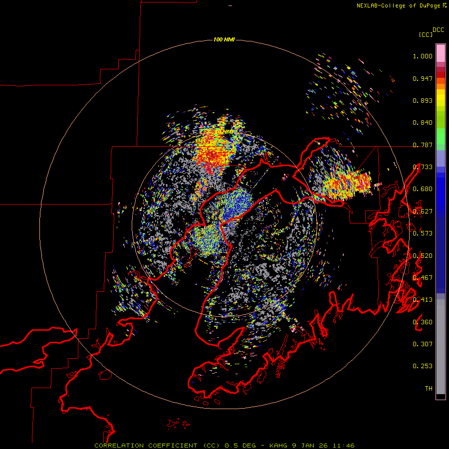
Task: Pick the gray color band in legend
Action: tap(441, 347)
